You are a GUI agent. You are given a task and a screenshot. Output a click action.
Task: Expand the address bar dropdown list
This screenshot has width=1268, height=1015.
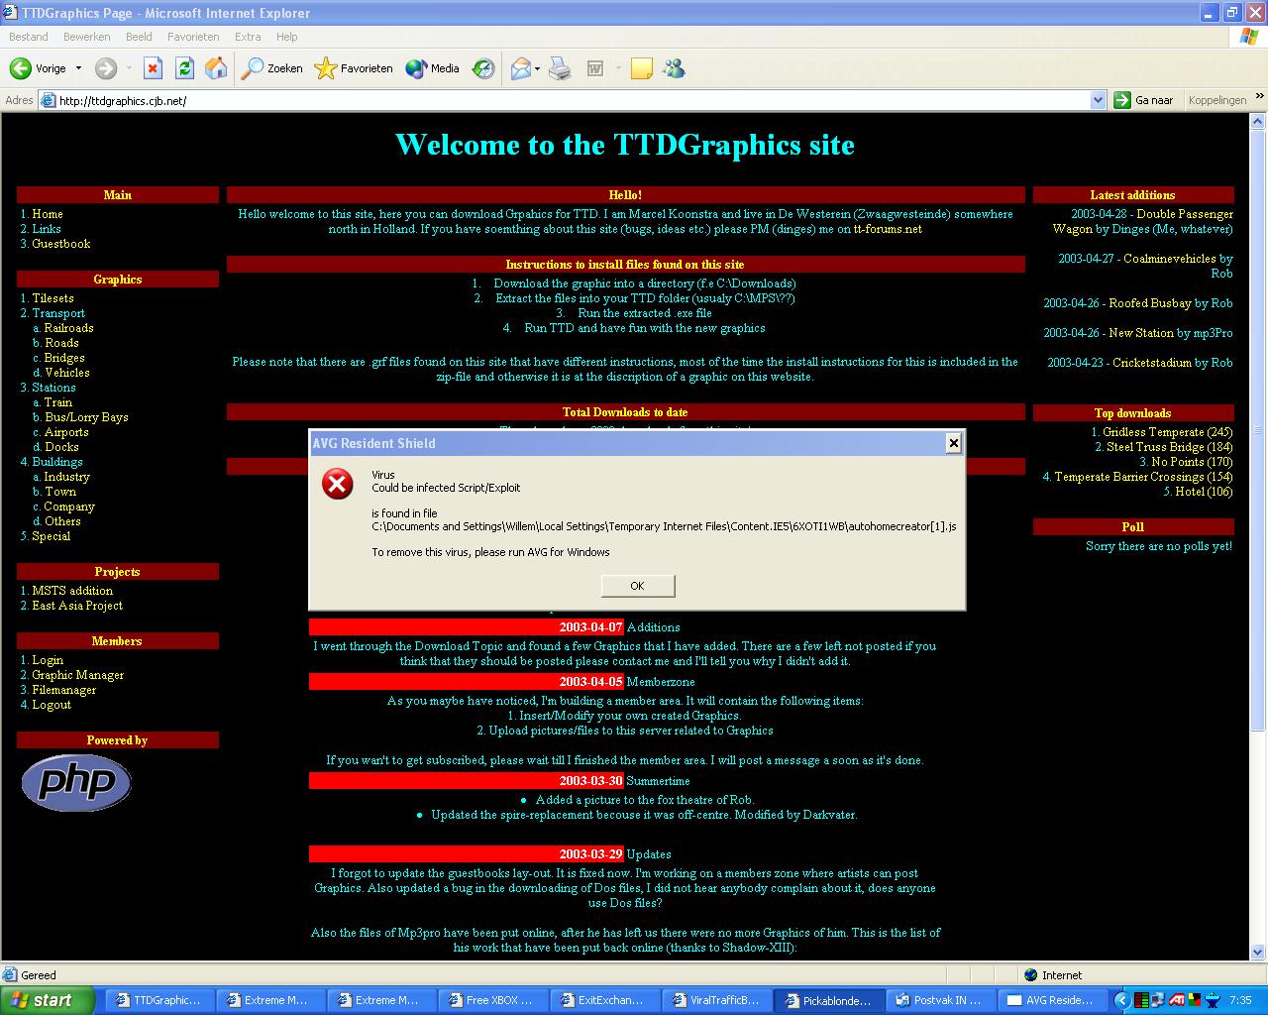pyautogui.click(x=1098, y=100)
